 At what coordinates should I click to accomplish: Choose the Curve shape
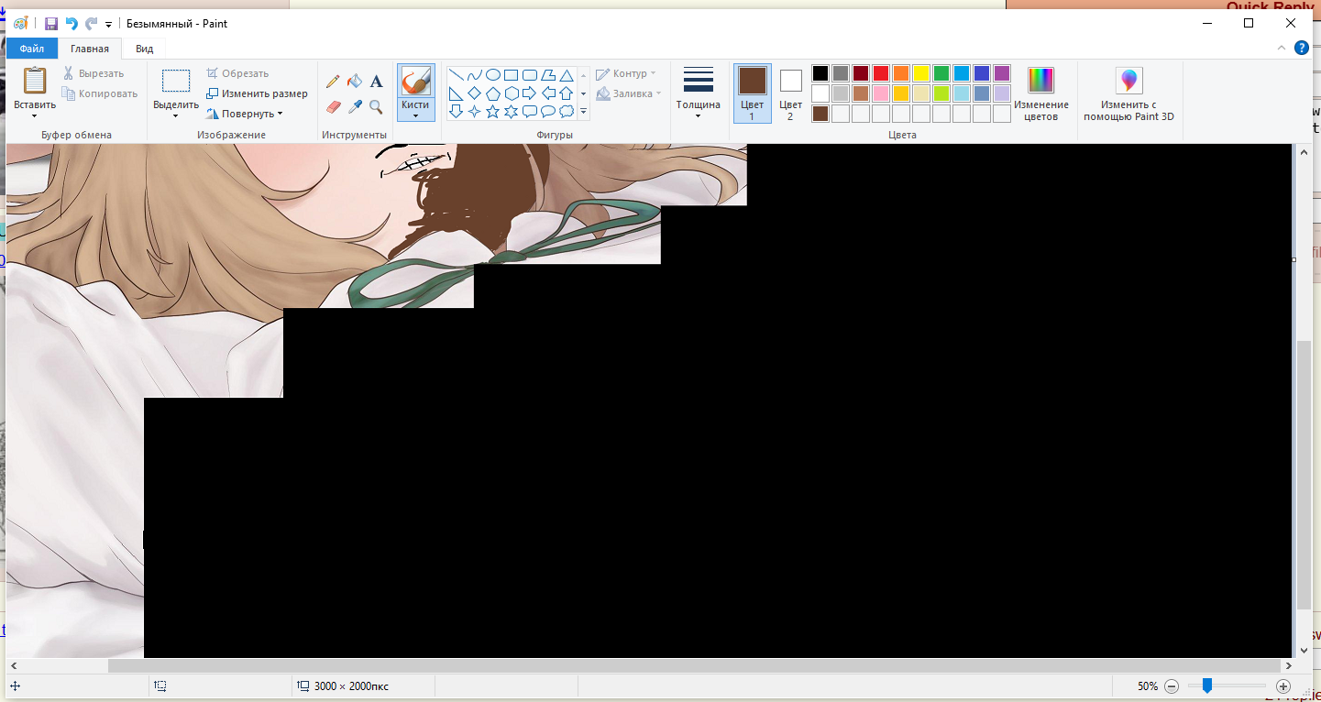click(474, 75)
